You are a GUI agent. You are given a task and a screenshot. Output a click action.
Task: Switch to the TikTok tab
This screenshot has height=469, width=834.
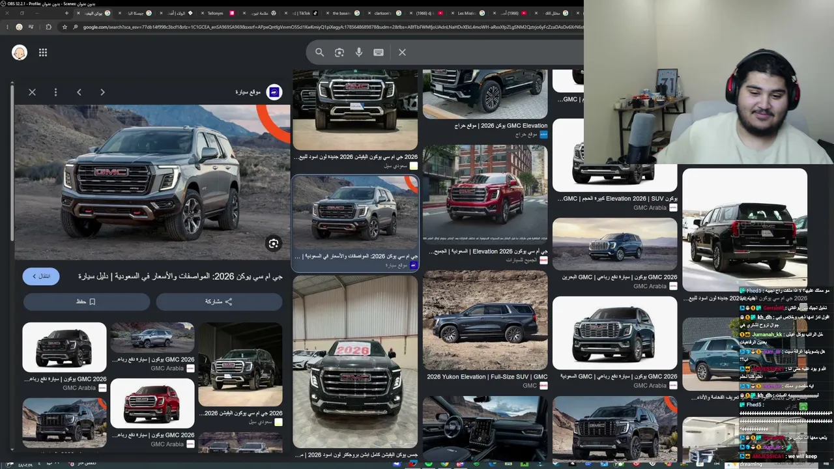point(306,13)
